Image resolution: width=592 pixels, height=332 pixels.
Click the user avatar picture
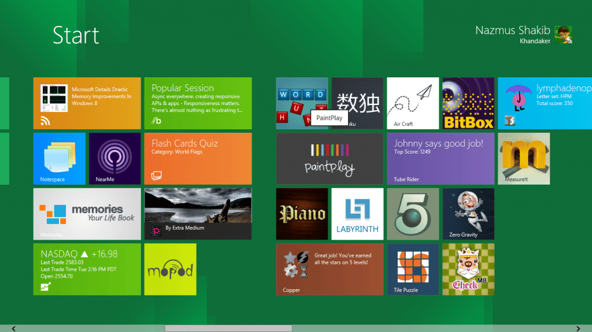tap(563, 35)
